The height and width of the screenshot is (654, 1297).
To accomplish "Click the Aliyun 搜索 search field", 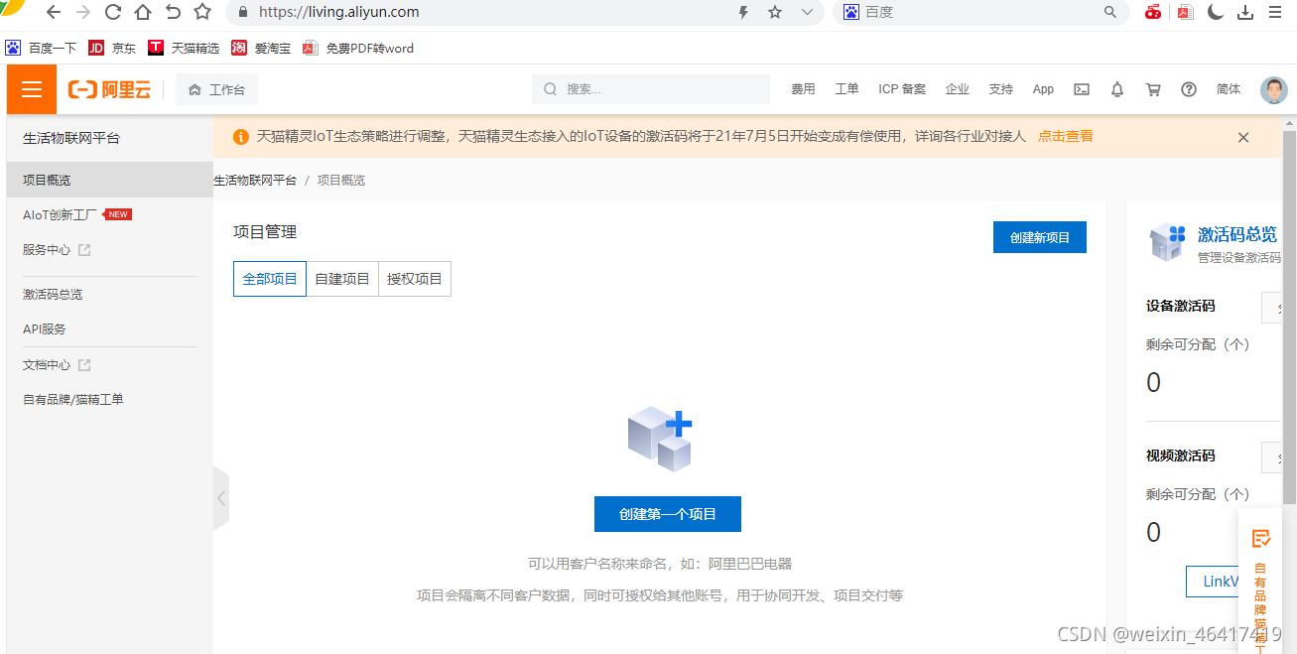I will [x=651, y=89].
